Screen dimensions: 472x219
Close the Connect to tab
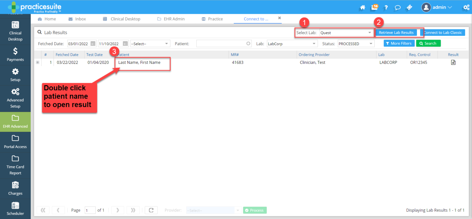(279, 18)
